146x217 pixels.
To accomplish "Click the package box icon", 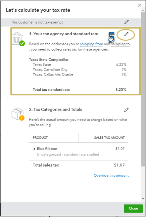I will point(17,114).
